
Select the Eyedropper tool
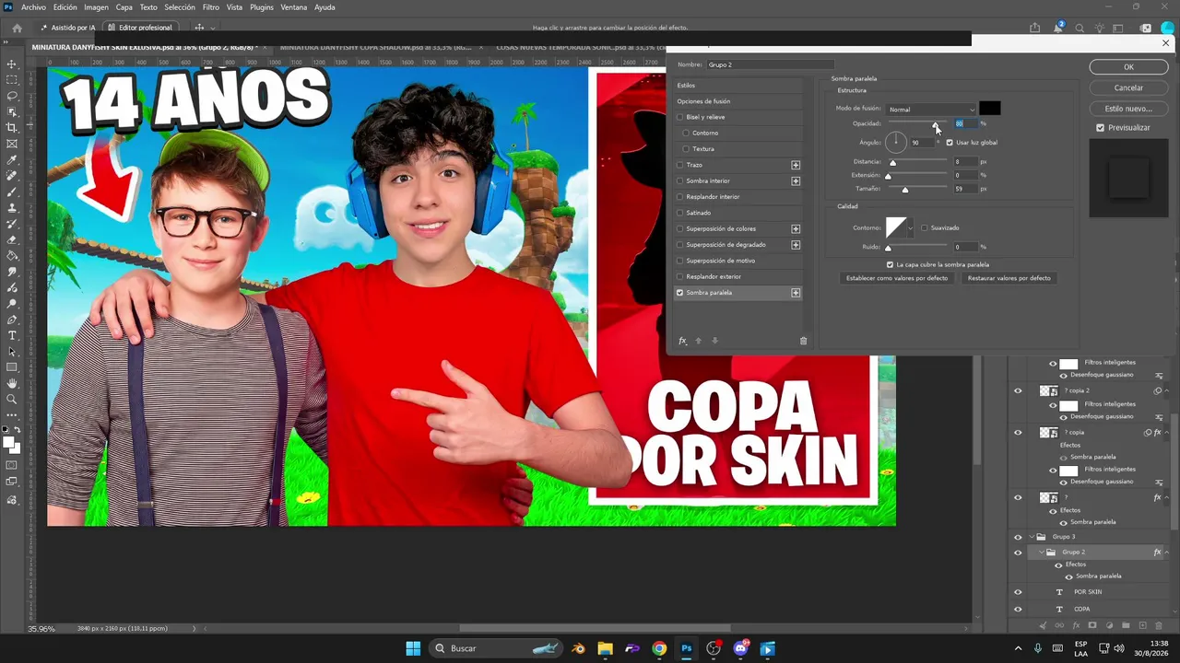[12, 160]
